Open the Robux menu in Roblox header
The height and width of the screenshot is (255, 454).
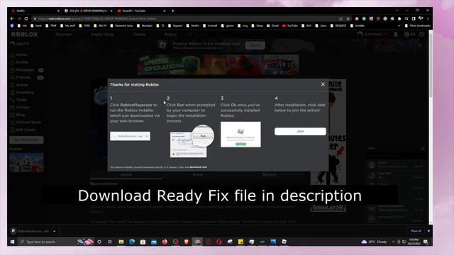[170, 35]
